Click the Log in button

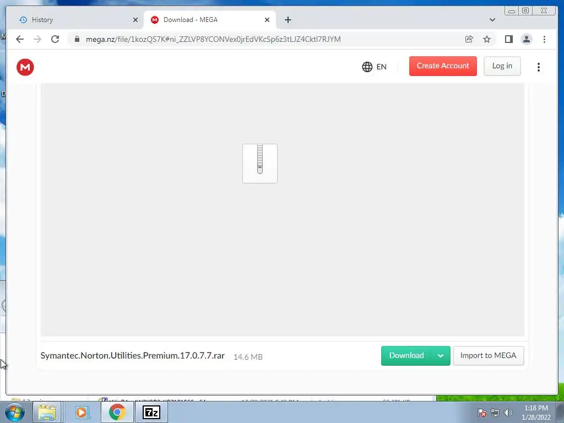click(502, 66)
